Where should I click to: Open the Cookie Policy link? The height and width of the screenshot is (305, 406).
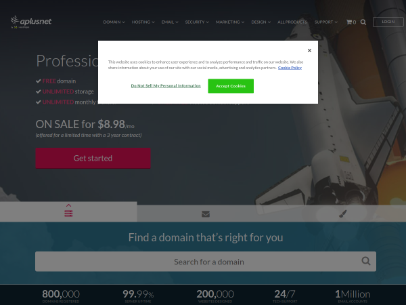[290, 68]
